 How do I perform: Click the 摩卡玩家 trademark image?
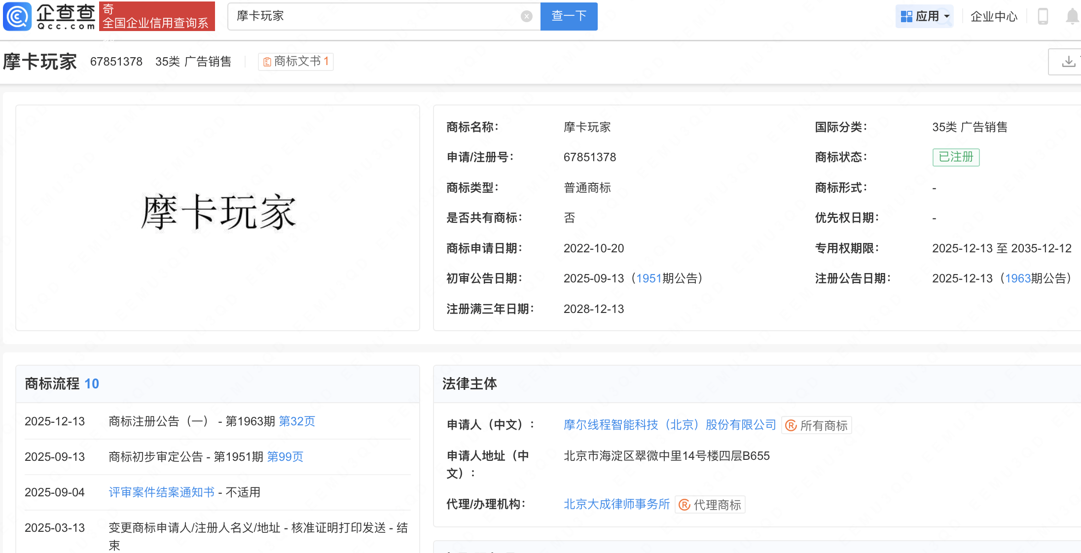click(x=218, y=212)
